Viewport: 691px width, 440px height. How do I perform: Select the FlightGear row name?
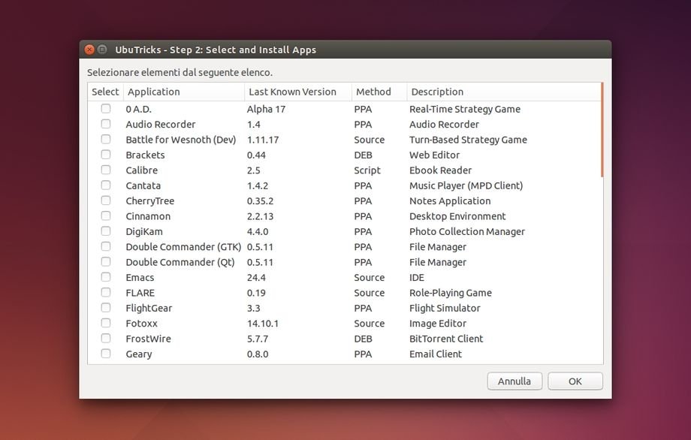pyautogui.click(x=149, y=308)
